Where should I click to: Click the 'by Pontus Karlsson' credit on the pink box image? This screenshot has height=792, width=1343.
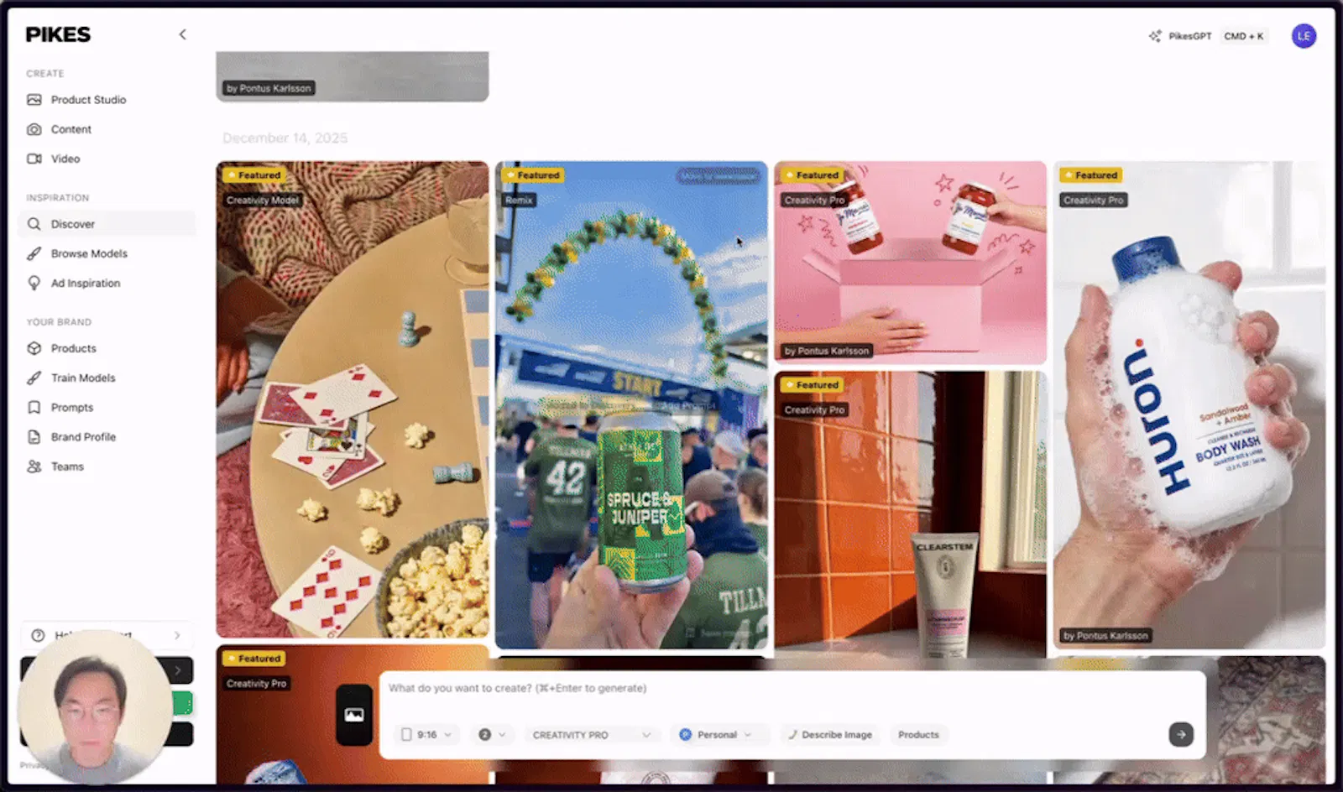coord(827,351)
